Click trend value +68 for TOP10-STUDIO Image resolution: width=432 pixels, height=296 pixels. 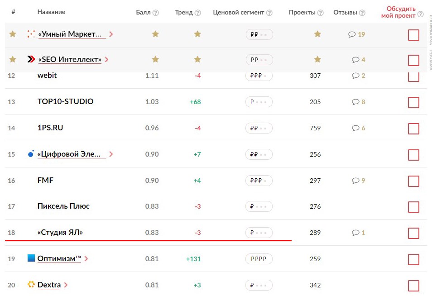tap(195, 102)
